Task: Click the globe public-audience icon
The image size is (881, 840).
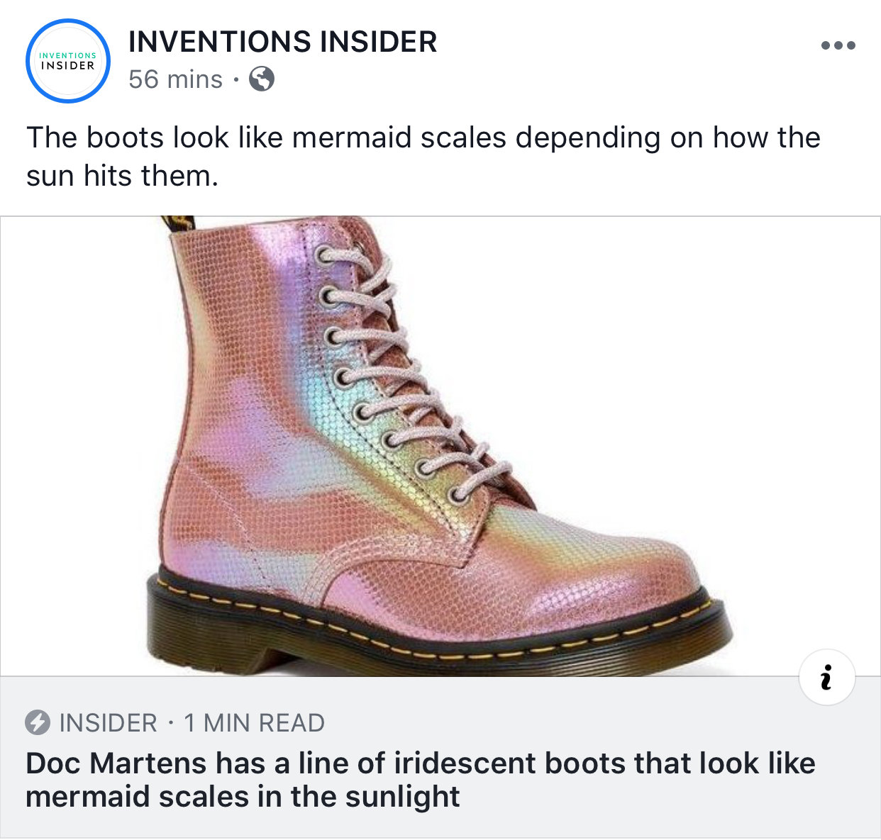Action: pyautogui.click(x=262, y=79)
